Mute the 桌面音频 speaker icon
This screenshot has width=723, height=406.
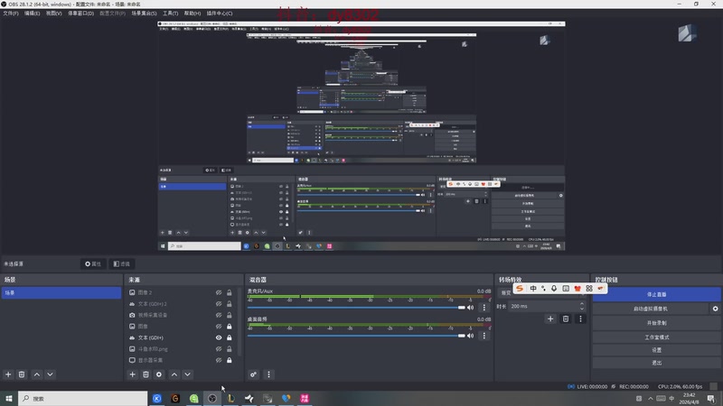pos(470,336)
